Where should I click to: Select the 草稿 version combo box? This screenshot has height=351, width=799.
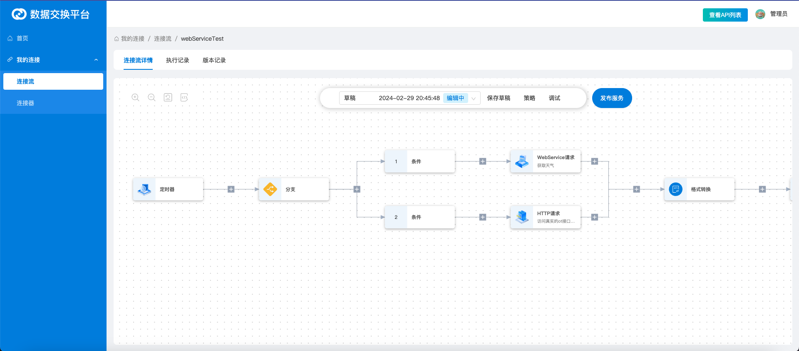410,98
